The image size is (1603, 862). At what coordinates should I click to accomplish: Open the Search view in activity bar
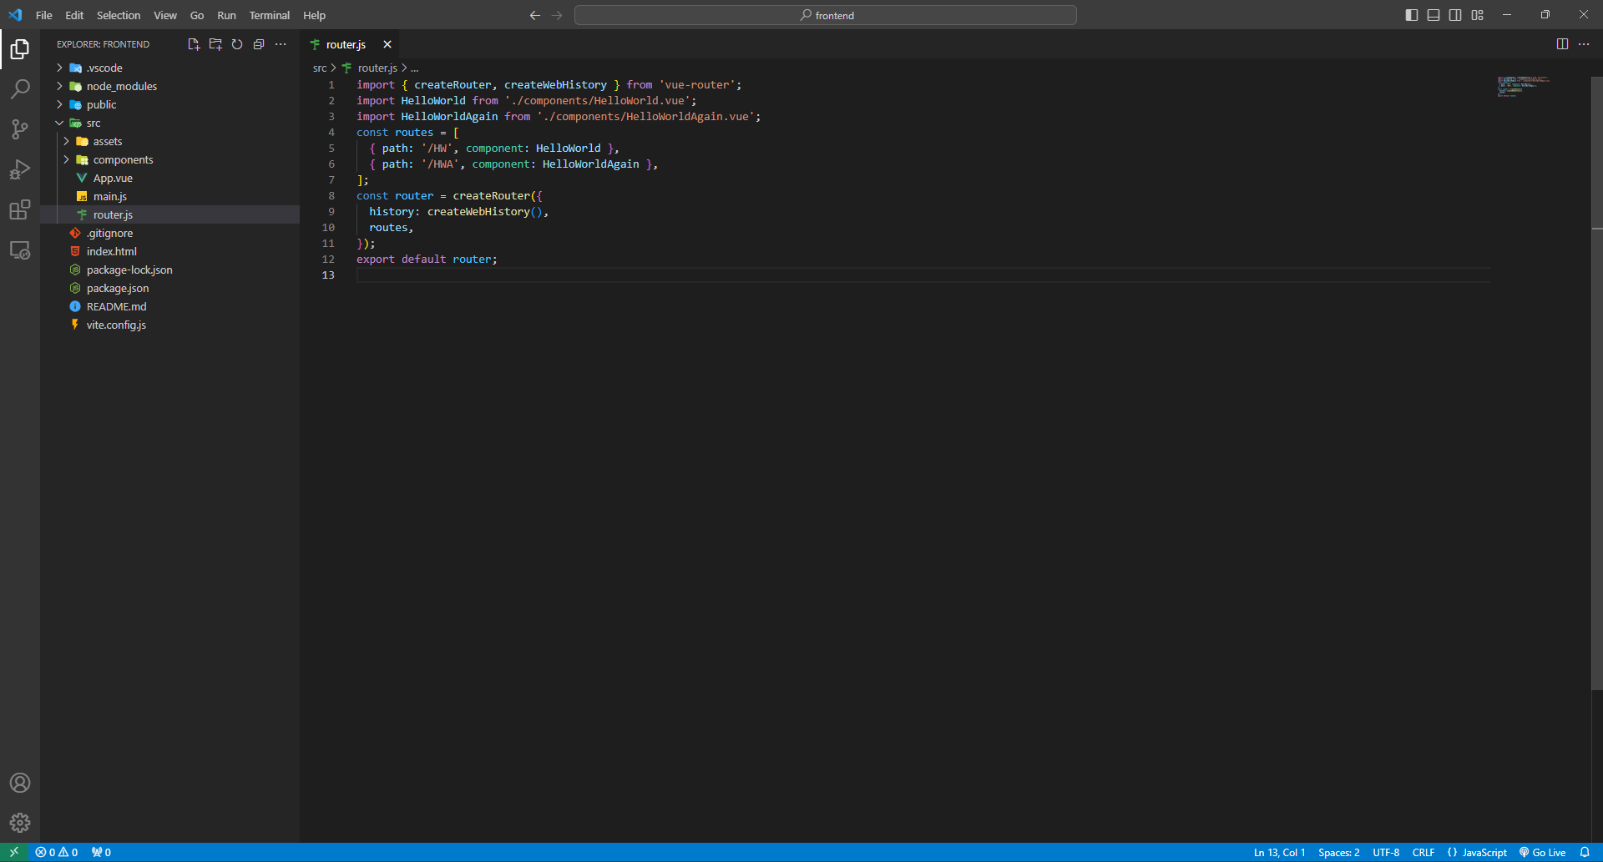(20, 88)
